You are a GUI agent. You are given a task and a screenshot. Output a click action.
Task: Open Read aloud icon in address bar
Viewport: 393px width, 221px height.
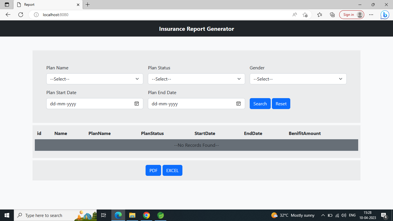295,15
